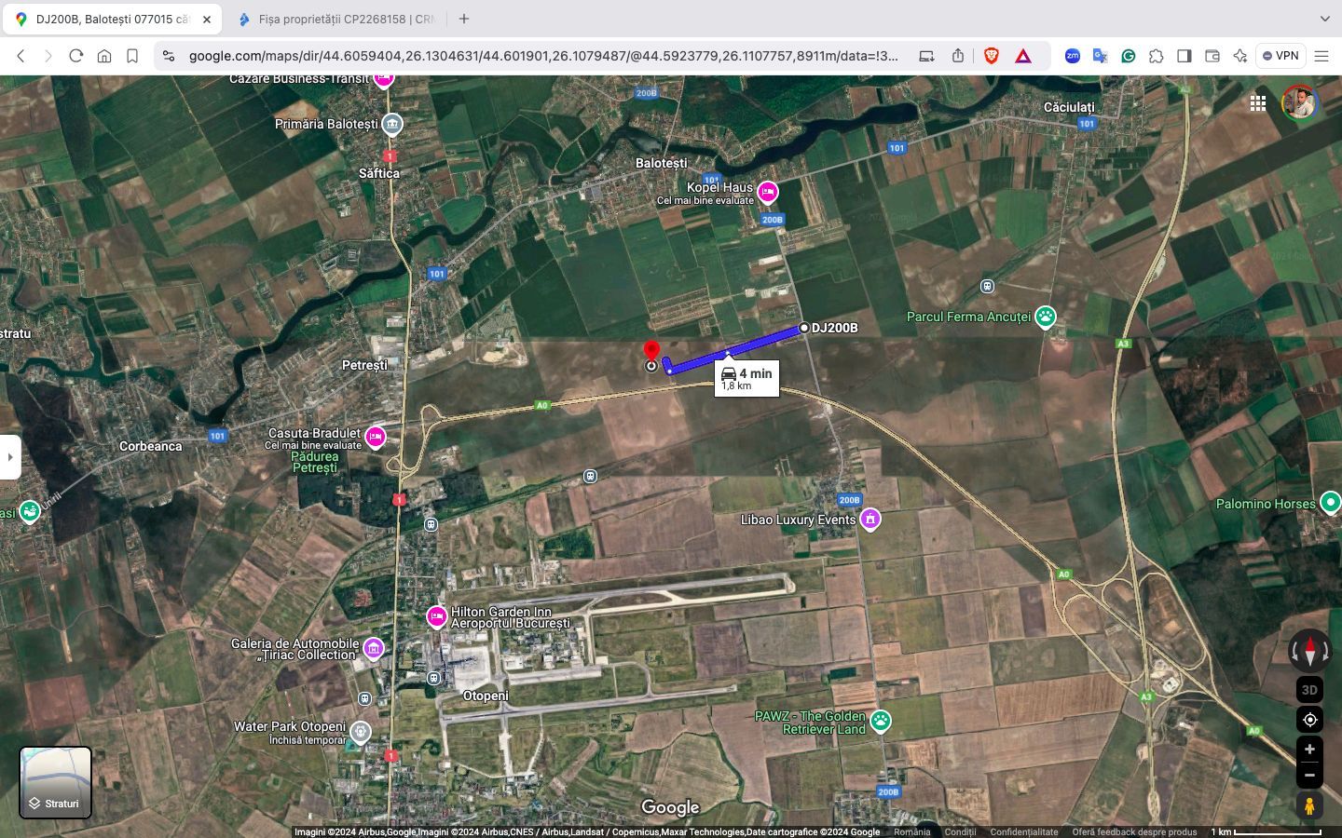Open the Google apps grid
The image size is (1342, 838).
pos(1258,103)
